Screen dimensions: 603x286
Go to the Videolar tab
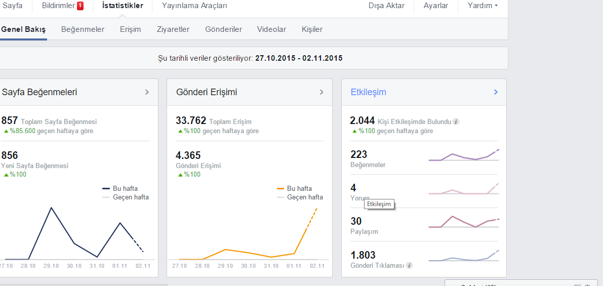pyautogui.click(x=271, y=29)
